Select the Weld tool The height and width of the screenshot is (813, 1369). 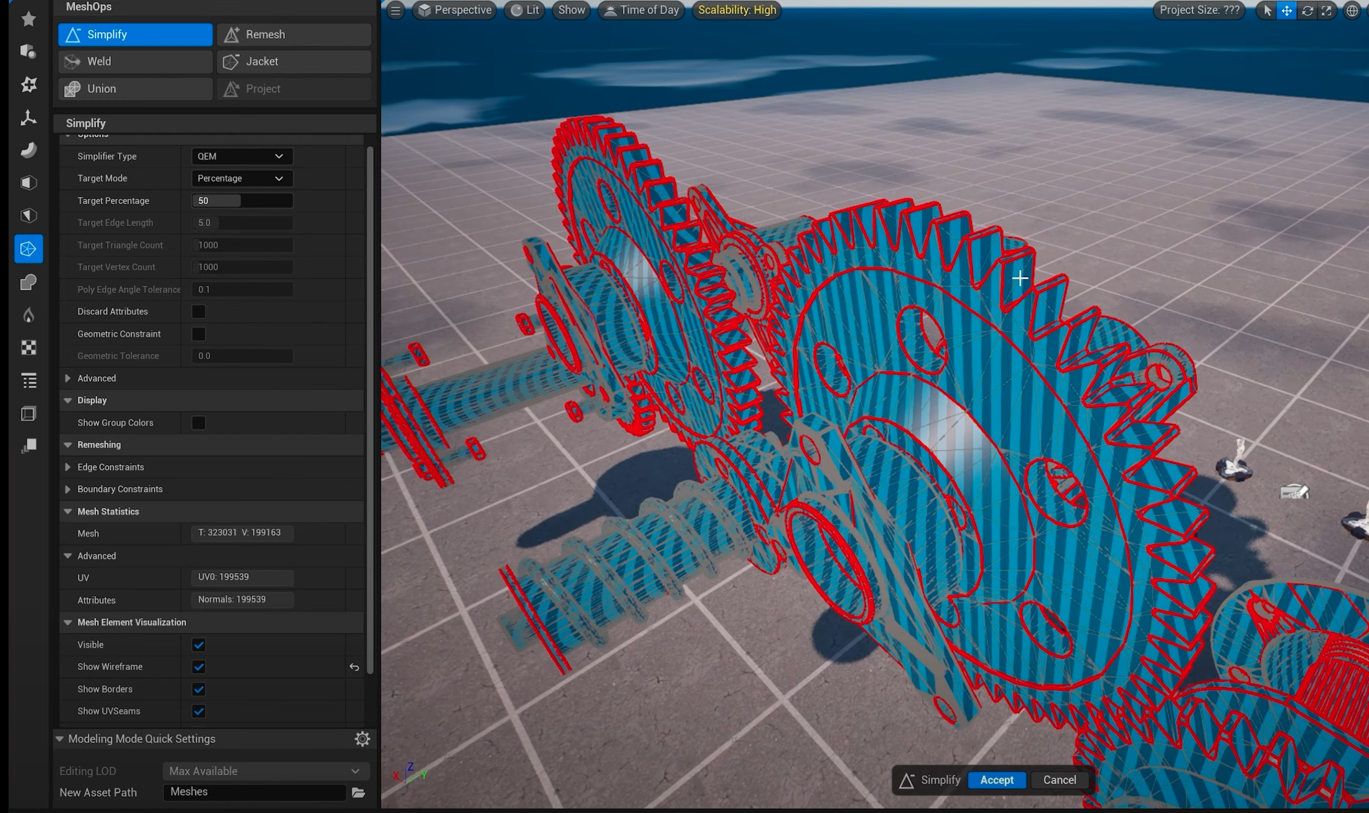[x=135, y=61]
